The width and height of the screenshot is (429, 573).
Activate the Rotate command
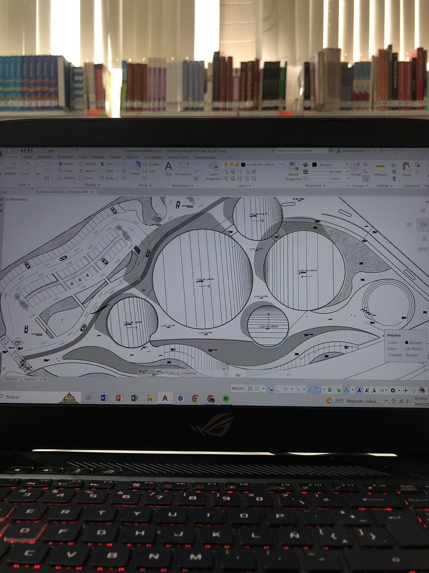[x=87, y=164]
